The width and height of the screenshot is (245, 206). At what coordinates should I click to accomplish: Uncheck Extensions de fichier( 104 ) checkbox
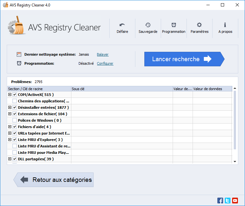[x=15, y=114]
